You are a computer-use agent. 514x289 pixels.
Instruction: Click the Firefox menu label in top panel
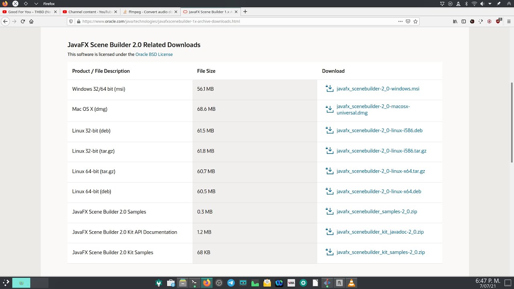point(49,4)
